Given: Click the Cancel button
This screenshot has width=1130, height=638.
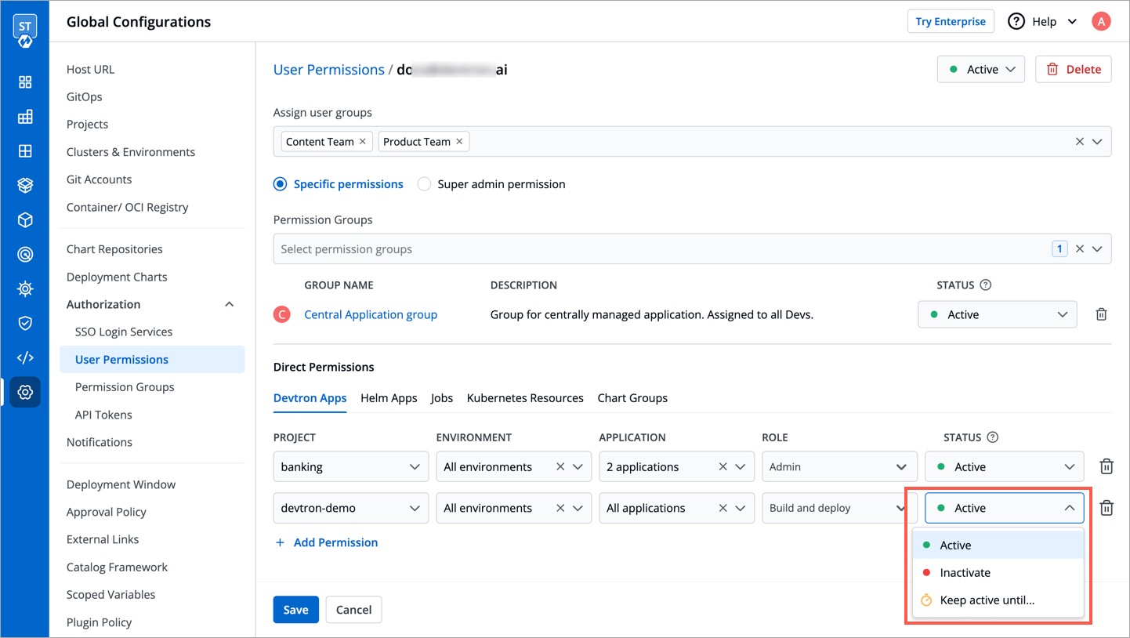Looking at the screenshot, I should pos(353,610).
